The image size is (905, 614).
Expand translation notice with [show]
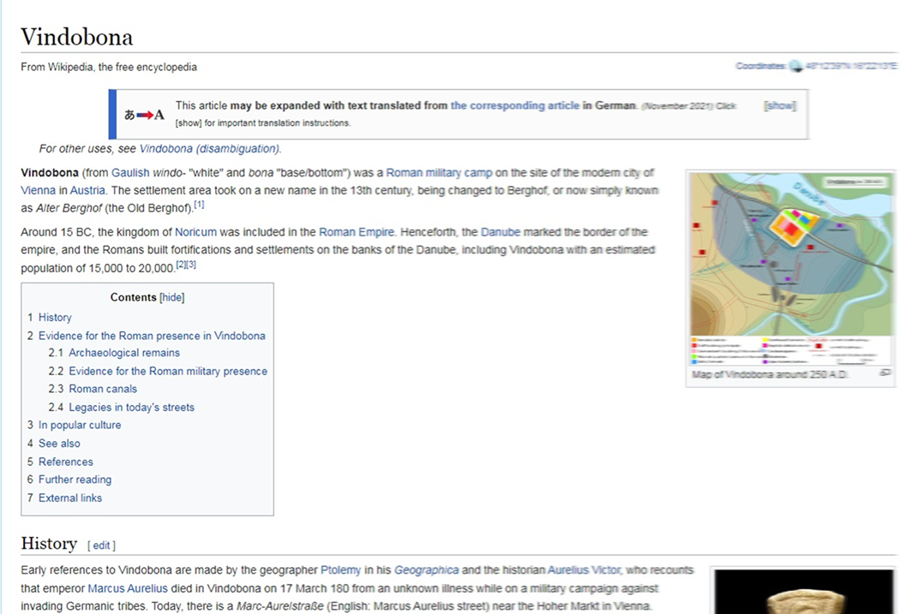pos(780,105)
